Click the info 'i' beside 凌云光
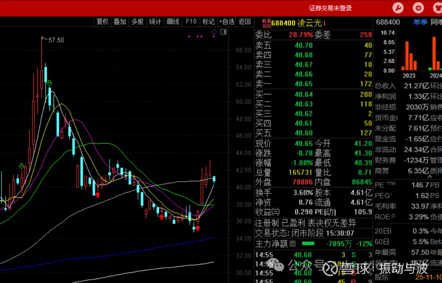This screenshot has height=283, width=442. click(x=325, y=23)
